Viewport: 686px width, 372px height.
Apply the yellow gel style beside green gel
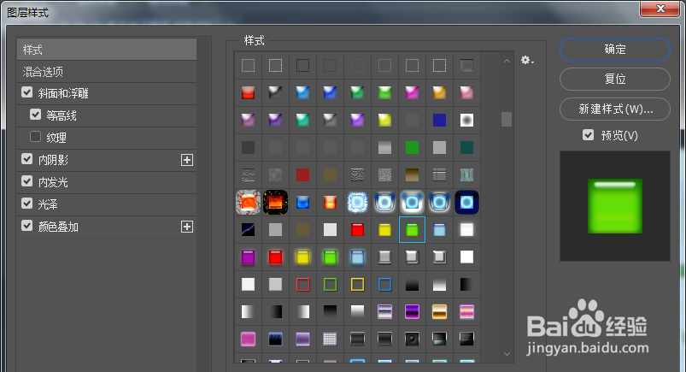[x=384, y=229]
